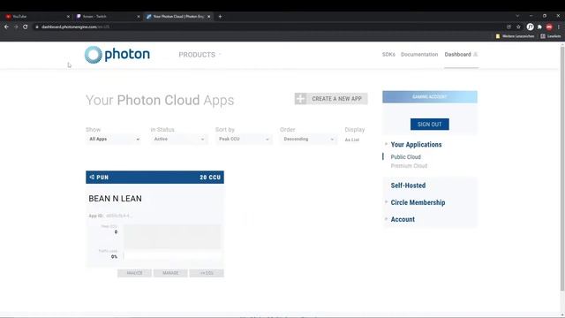
Task: Click the Photon logo
Action: (x=117, y=55)
